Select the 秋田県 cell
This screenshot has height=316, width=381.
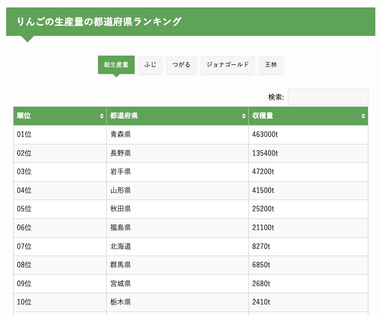pos(178,209)
